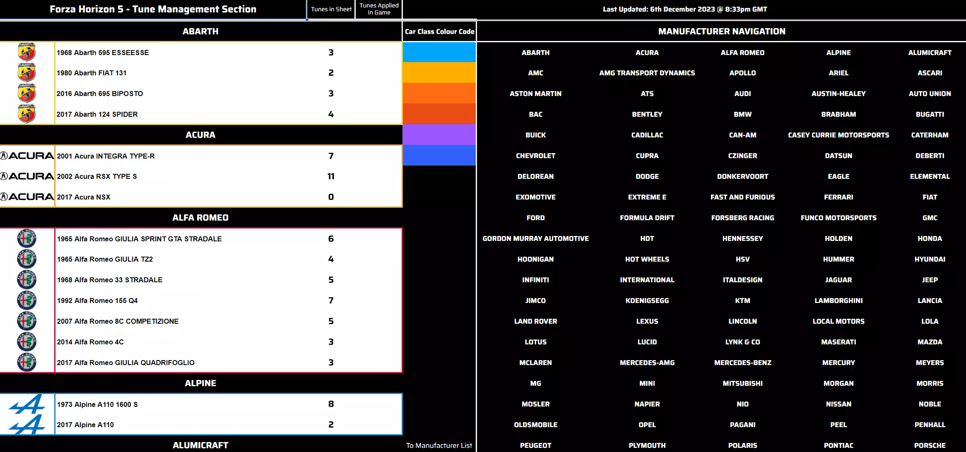
Task: Click Acura logo next to 2017 NSX
Action: coord(27,197)
